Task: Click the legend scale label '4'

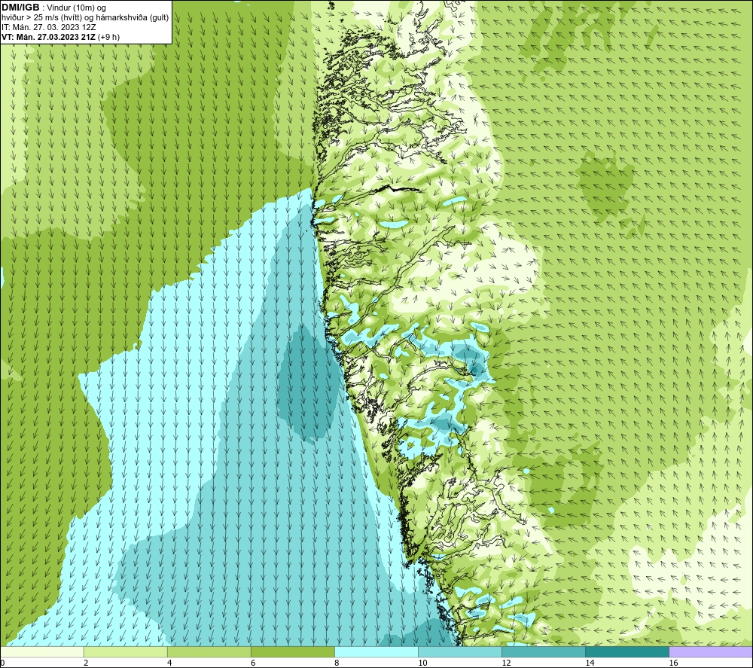Action: pyautogui.click(x=169, y=663)
